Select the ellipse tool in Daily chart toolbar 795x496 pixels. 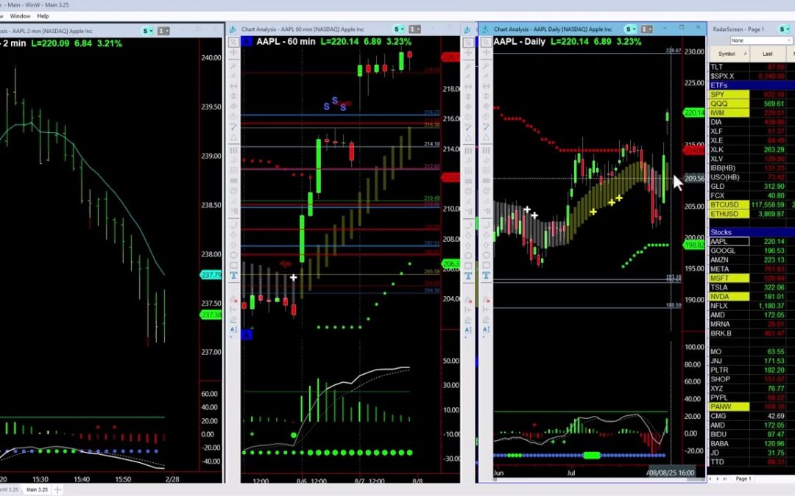(x=486, y=255)
